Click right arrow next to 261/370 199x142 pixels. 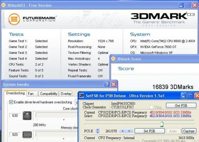pyautogui.click(x=129, y=131)
